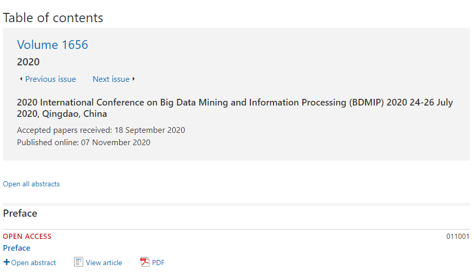The image size is (474, 279).
Task: Open the Volume 1656 link
Action: tap(52, 45)
